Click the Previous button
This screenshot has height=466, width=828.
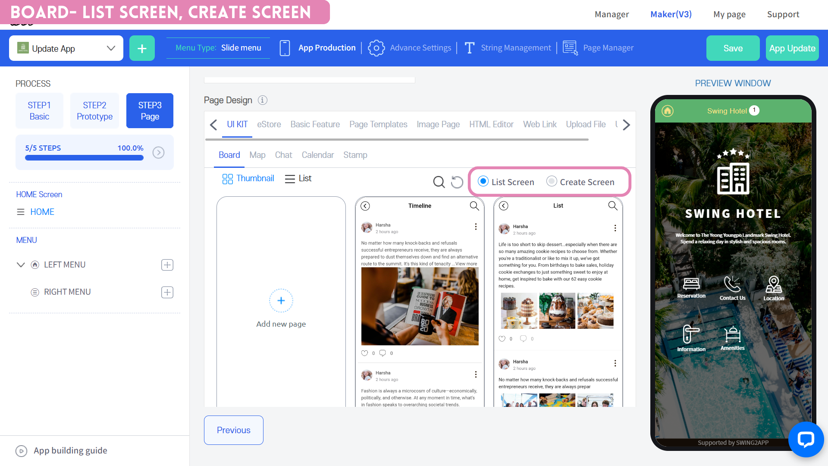(233, 430)
